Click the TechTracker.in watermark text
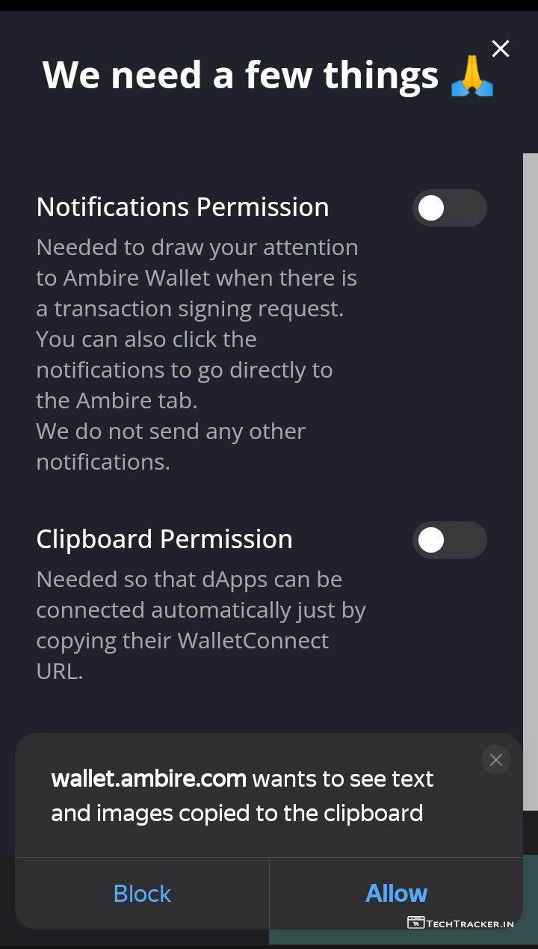538x949 pixels. pyautogui.click(x=470, y=924)
